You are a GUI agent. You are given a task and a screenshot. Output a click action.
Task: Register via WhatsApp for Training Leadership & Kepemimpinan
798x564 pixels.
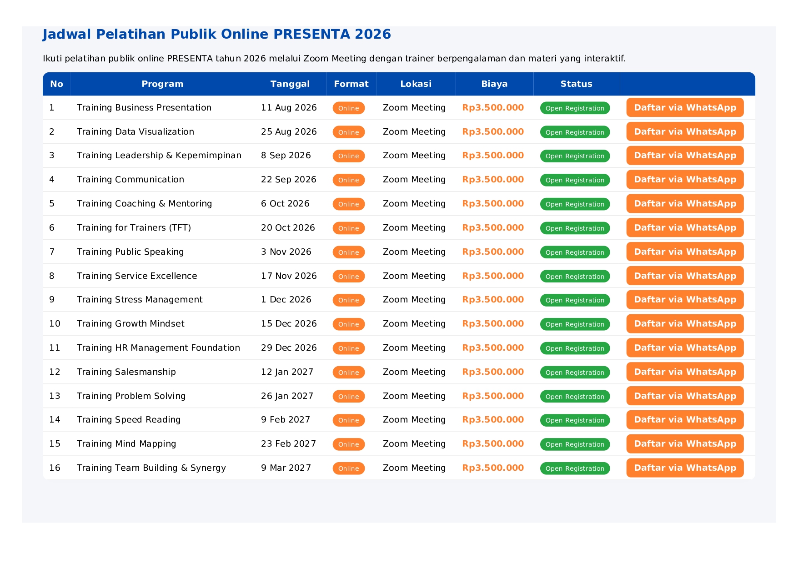click(685, 156)
